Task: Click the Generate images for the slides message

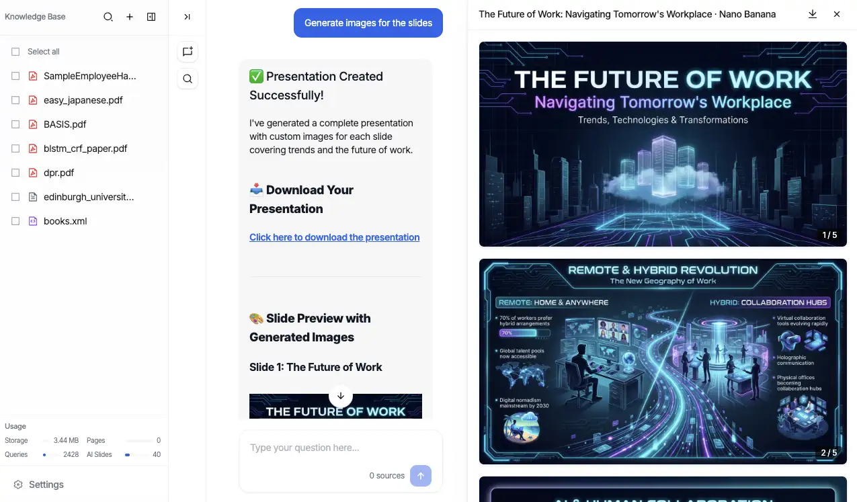Action: (x=368, y=23)
